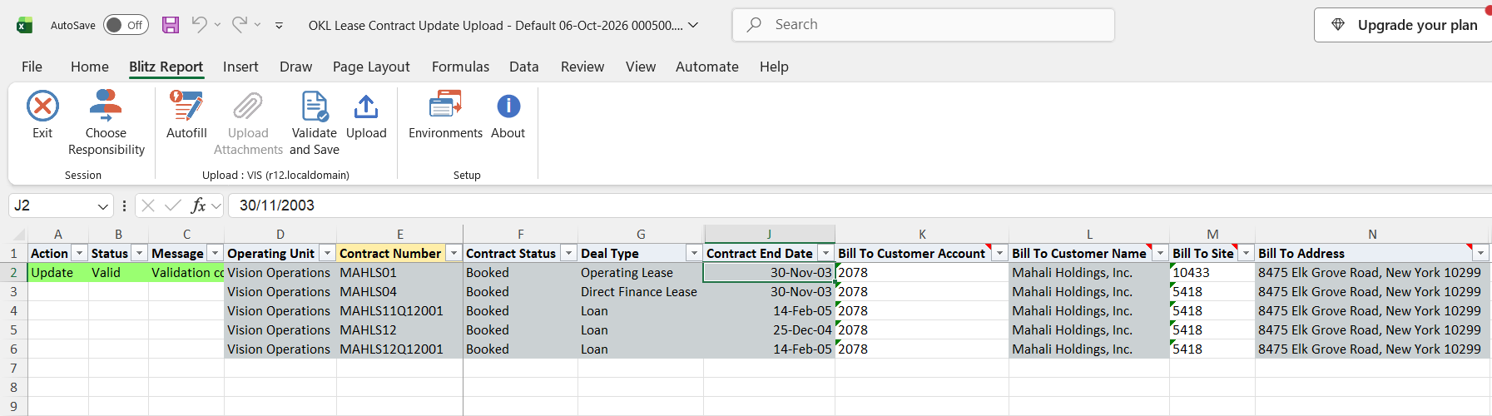Open Message column filter dropdown
Image resolution: width=1492 pixels, height=416 pixels.
click(x=216, y=253)
